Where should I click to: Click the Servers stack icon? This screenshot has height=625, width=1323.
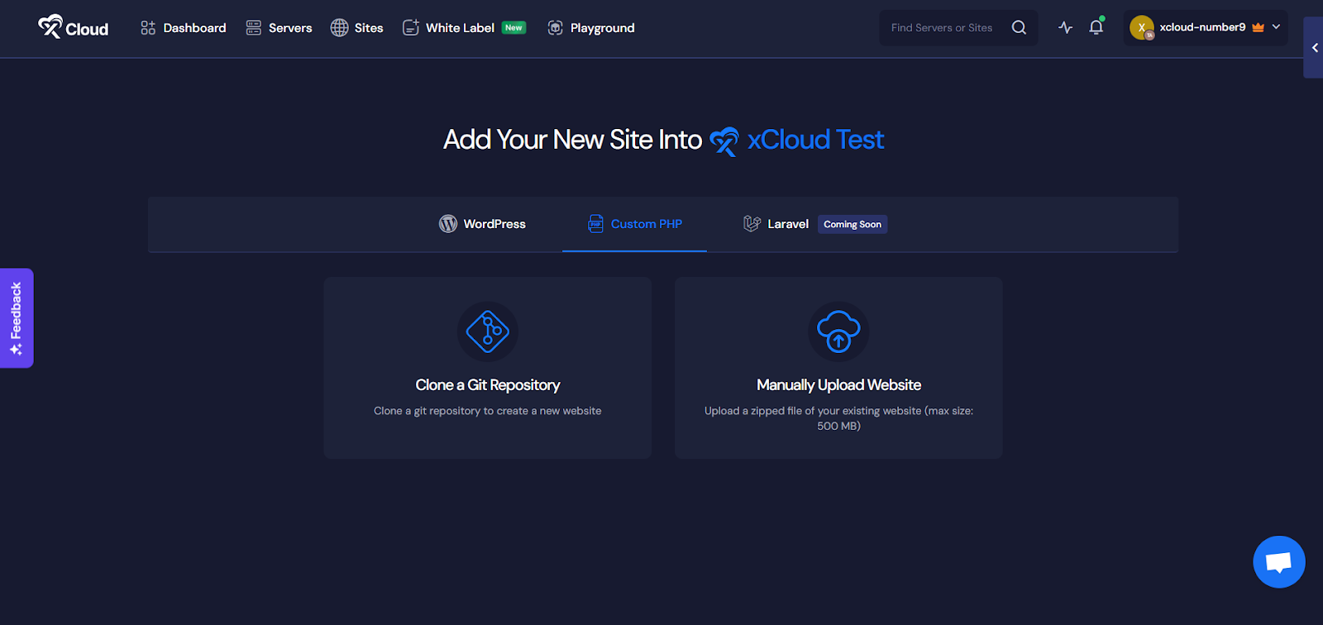tap(254, 28)
